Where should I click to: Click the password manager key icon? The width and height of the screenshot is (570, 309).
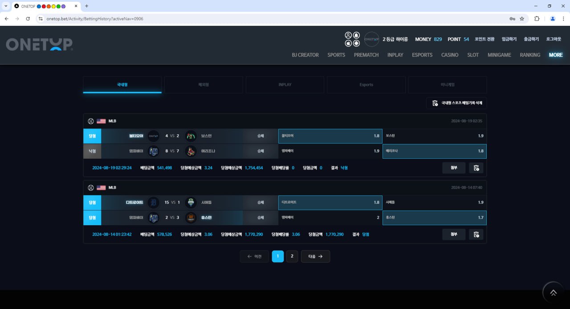click(x=512, y=19)
